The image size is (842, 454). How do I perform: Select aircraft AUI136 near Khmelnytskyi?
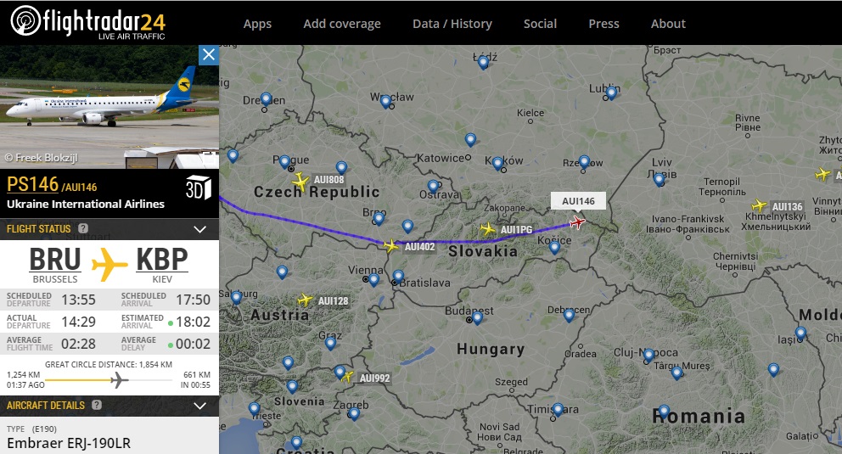pos(759,205)
